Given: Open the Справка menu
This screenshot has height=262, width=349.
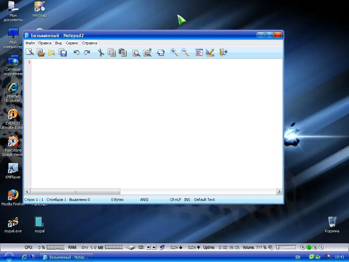Looking at the screenshot, I should click(90, 43).
